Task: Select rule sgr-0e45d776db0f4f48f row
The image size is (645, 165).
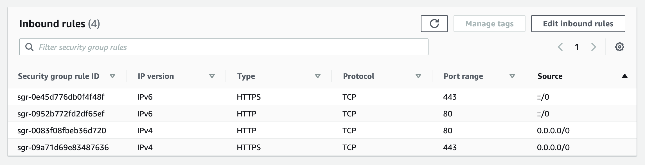Action: pos(61,97)
